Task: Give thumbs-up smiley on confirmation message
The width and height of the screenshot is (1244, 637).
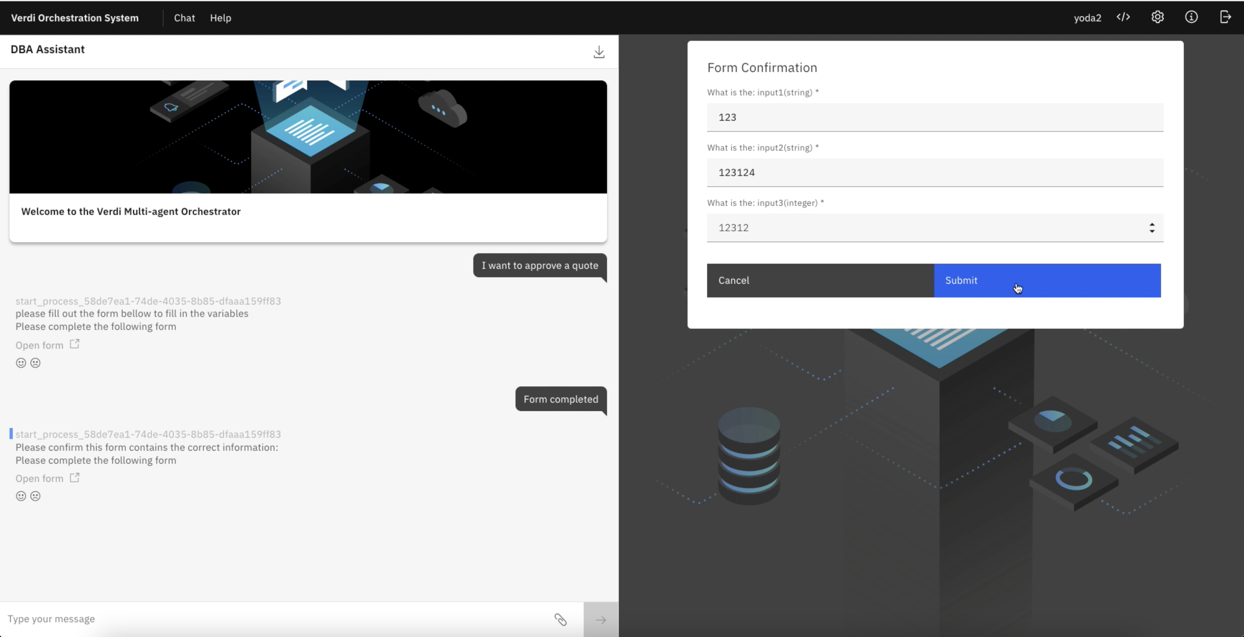Action: (21, 496)
